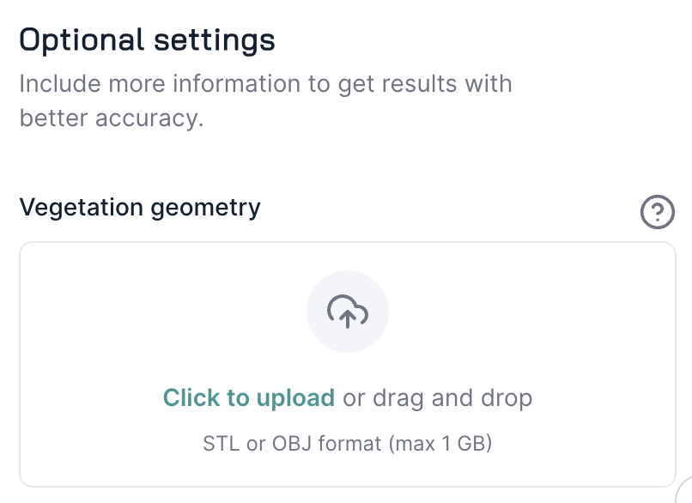Click the 'Click to upload' link
692x503 pixels.
pyautogui.click(x=249, y=398)
